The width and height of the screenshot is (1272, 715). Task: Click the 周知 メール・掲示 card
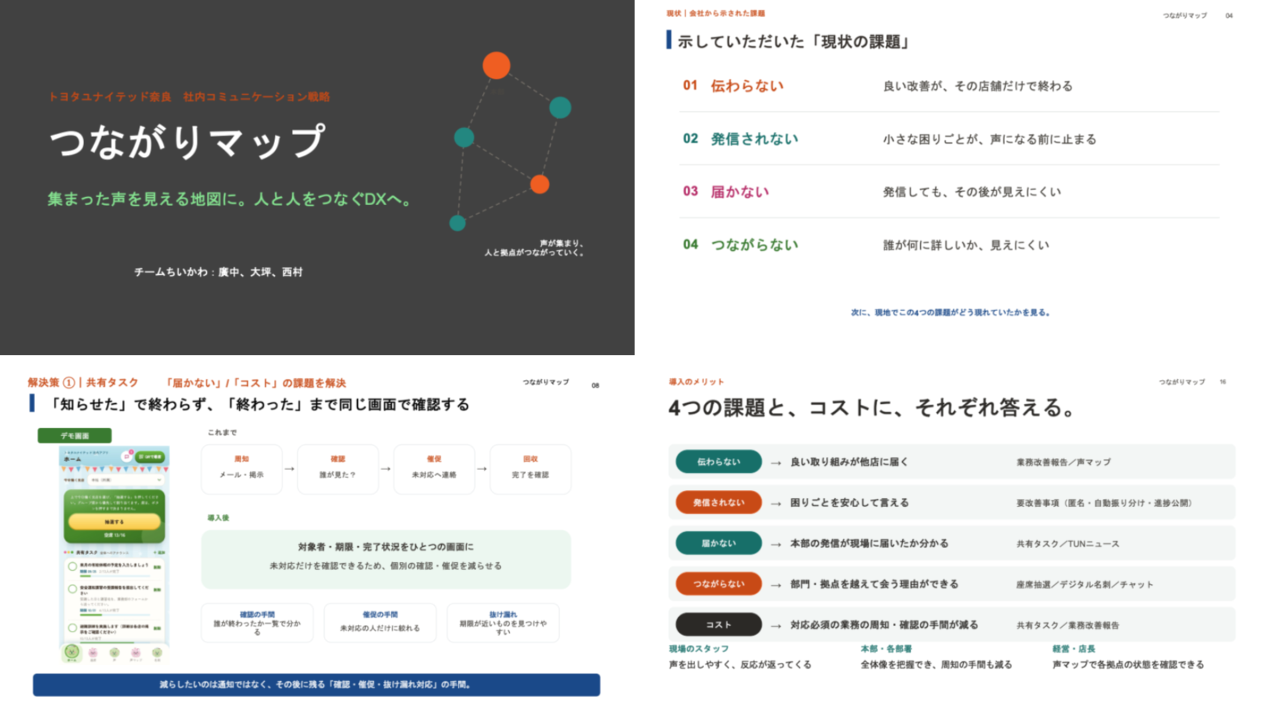tap(242, 469)
